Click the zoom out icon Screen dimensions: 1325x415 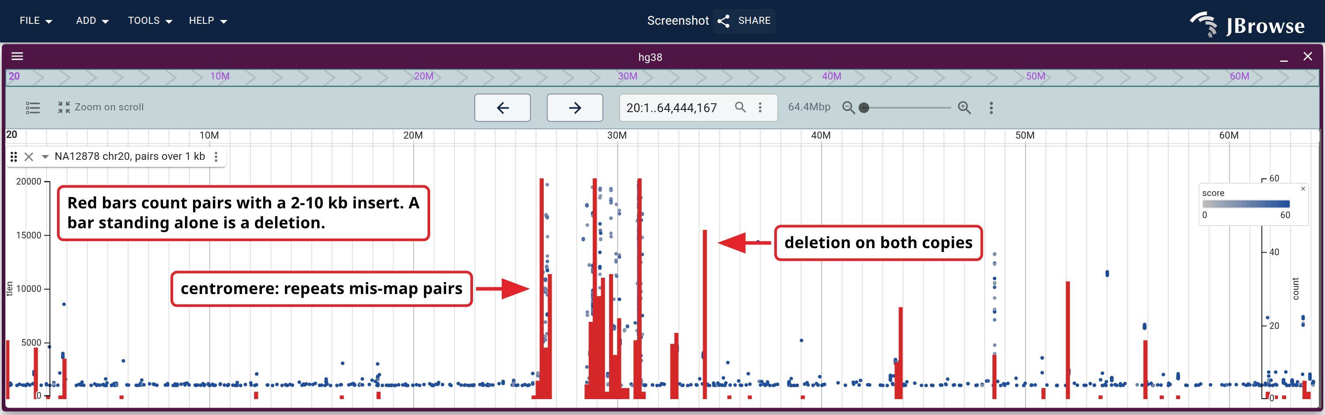coord(849,107)
